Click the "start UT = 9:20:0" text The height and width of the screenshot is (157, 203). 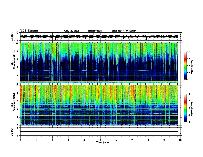(124, 31)
